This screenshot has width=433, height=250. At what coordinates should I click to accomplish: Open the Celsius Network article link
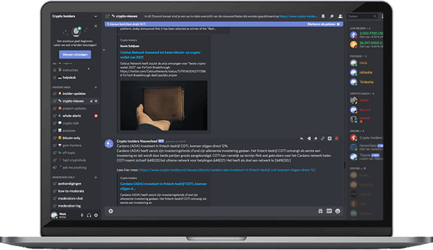(160, 55)
